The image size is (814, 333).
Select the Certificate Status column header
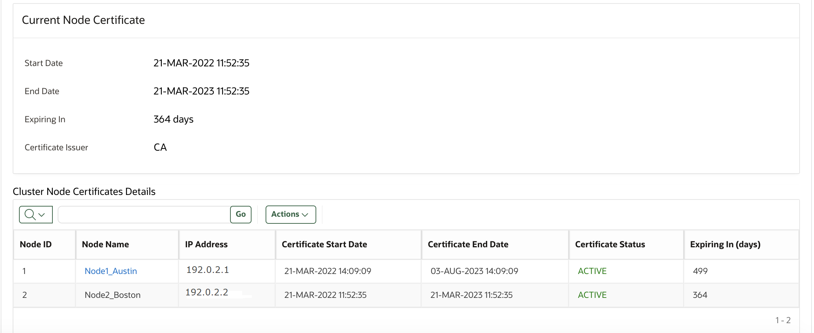(x=610, y=244)
